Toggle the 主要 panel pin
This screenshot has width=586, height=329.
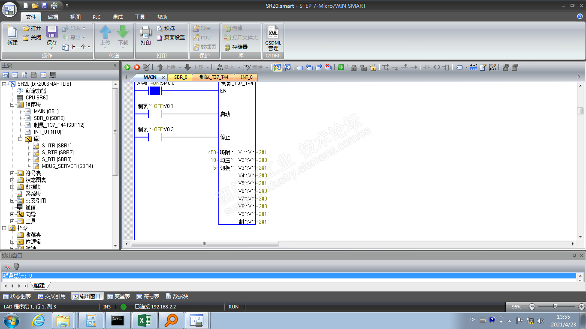point(115,65)
